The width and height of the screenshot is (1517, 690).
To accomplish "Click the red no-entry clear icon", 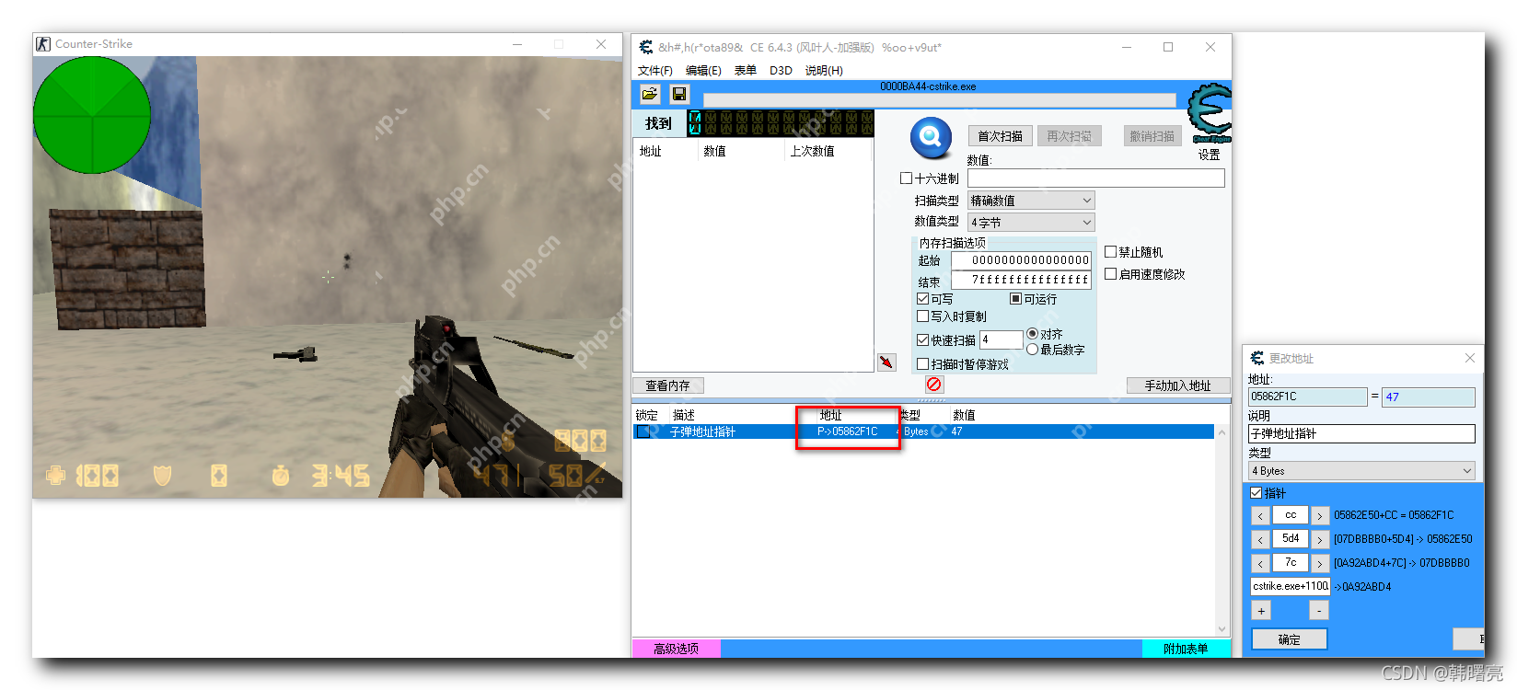I will point(934,385).
